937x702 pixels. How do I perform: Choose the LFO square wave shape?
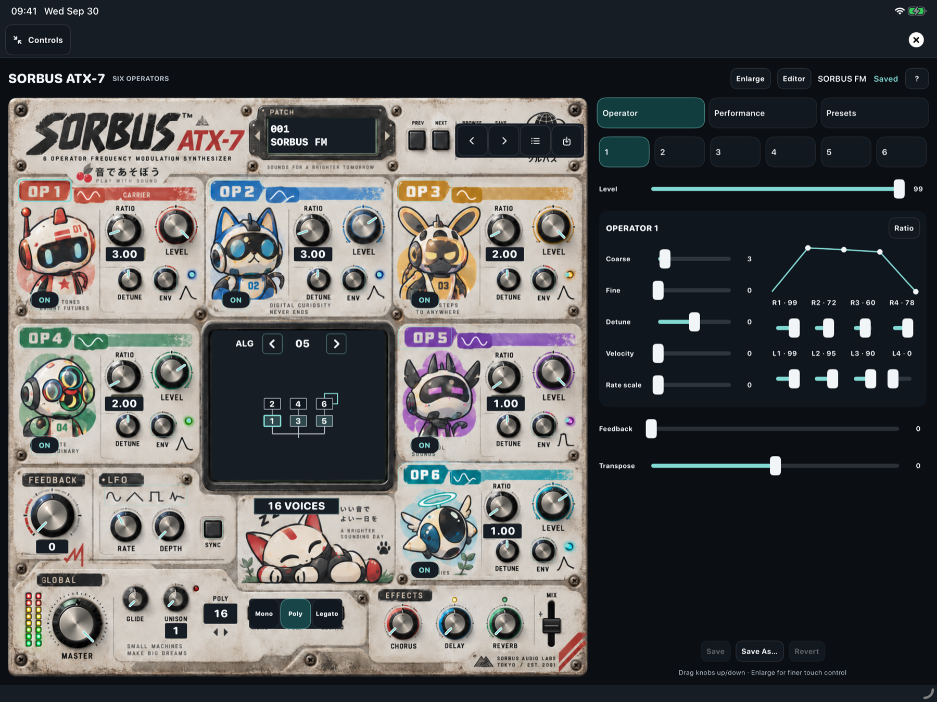click(x=156, y=497)
